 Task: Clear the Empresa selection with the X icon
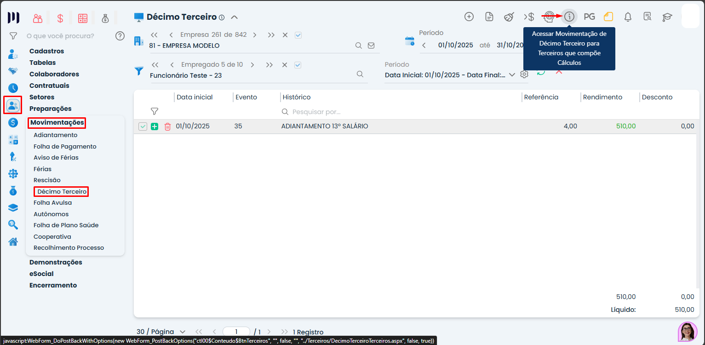(285, 35)
